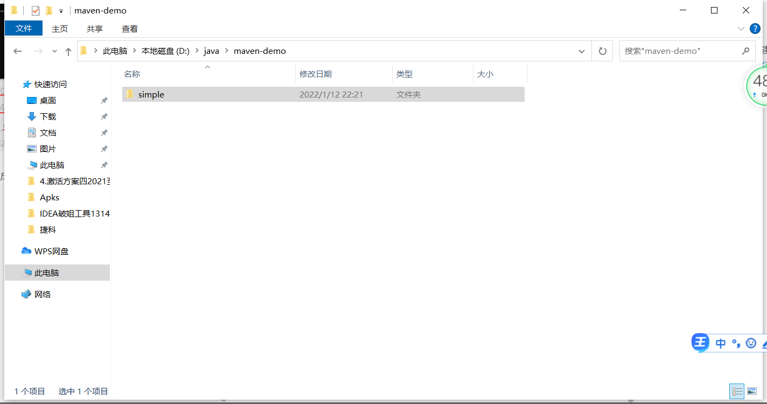Viewport: 767px width, 404px height.
Task: Click 本地磁盘 (D:) breadcrumb in address bar
Action: (165, 51)
